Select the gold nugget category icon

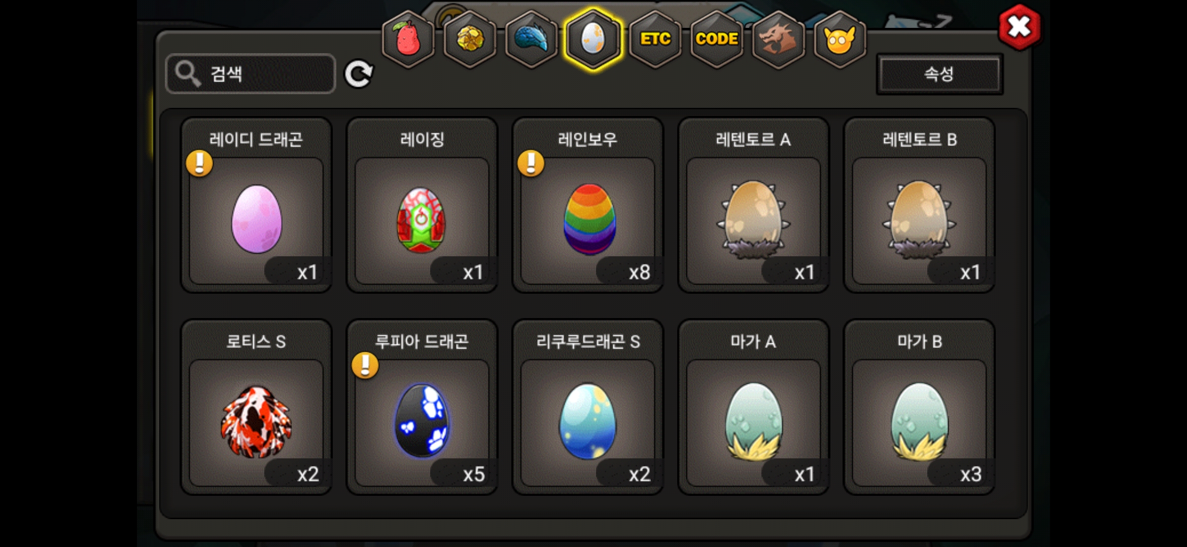click(470, 39)
